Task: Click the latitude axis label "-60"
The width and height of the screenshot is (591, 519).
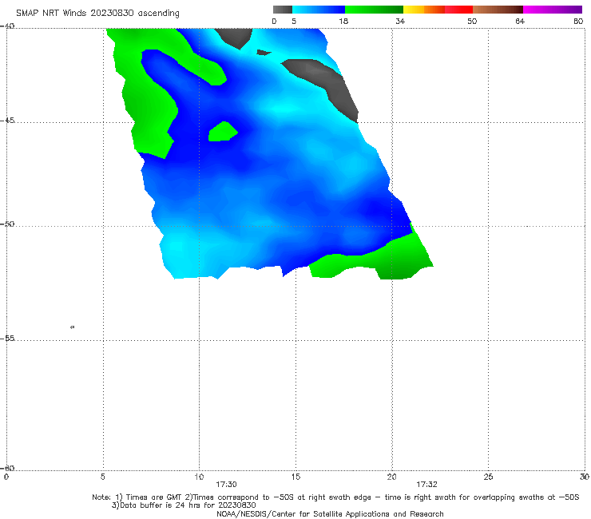Action: click(7, 468)
